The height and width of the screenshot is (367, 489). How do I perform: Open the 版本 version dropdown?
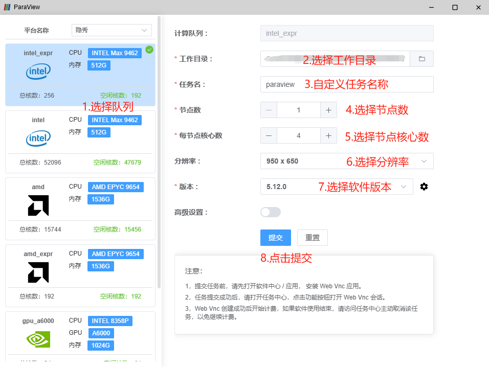[337, 187]
